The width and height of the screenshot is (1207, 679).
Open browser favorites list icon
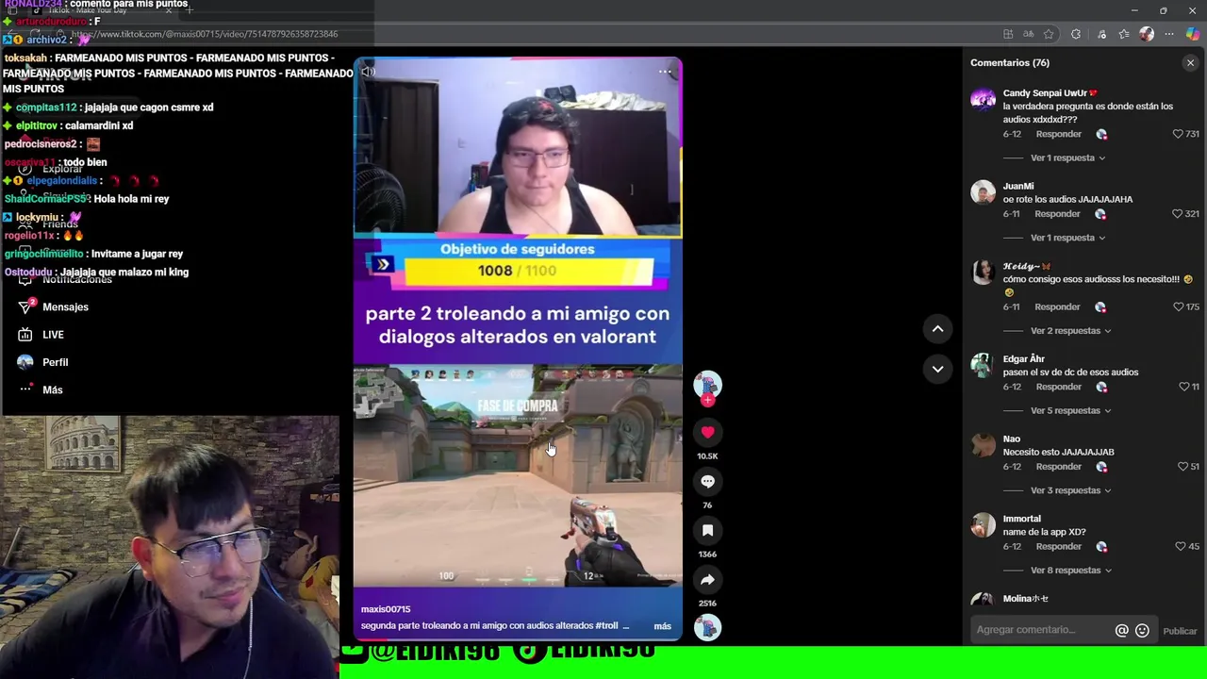point(1124,34)
